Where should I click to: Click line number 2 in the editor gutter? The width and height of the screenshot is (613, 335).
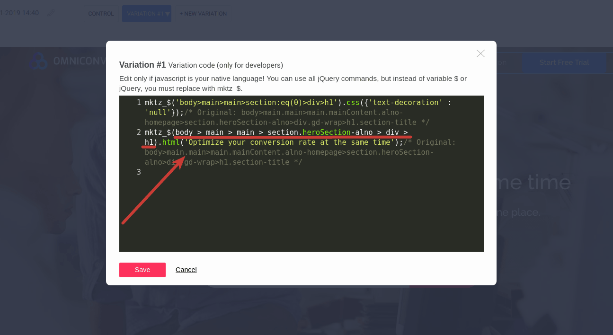139,132
